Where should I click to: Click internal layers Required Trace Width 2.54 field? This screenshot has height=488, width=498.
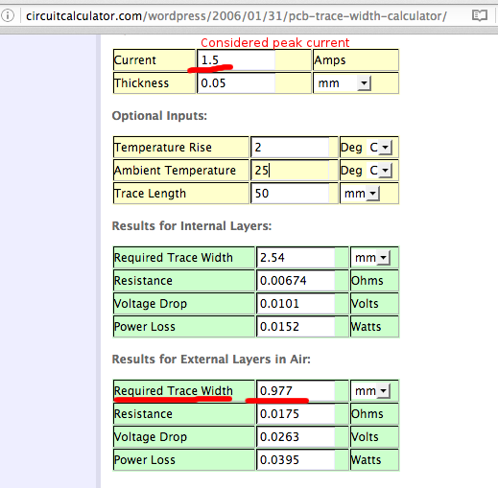tap(296, 257)
